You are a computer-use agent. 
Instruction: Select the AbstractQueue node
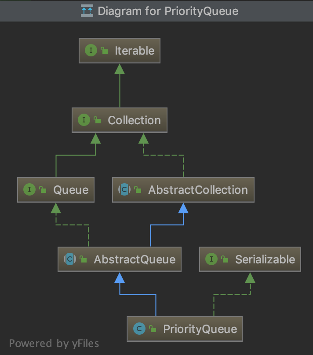(x=120, y=259)
